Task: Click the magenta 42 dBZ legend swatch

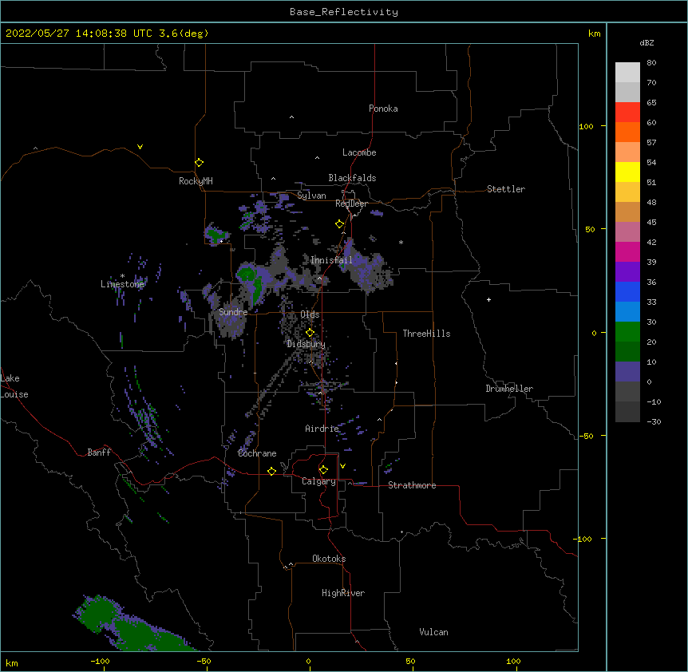Action: click(627, 251)
